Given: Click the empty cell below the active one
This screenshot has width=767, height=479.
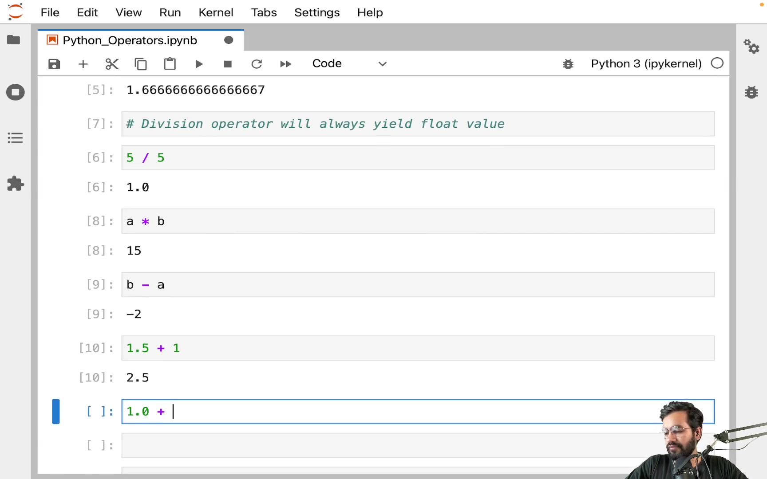Looking at the screenshot, I should pos(418,445).
